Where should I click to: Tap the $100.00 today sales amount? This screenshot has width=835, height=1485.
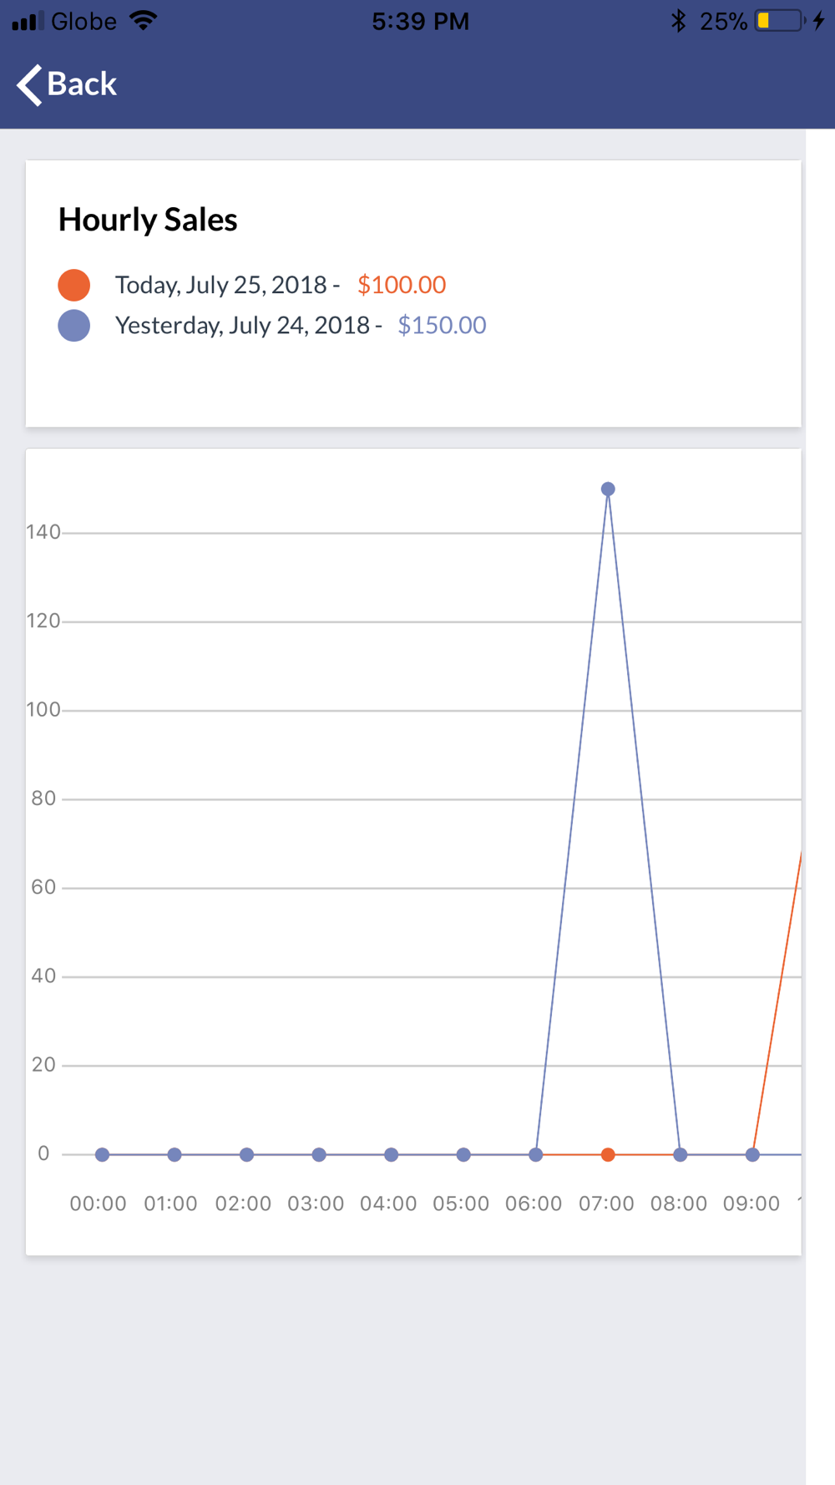(x=402, y=285)
